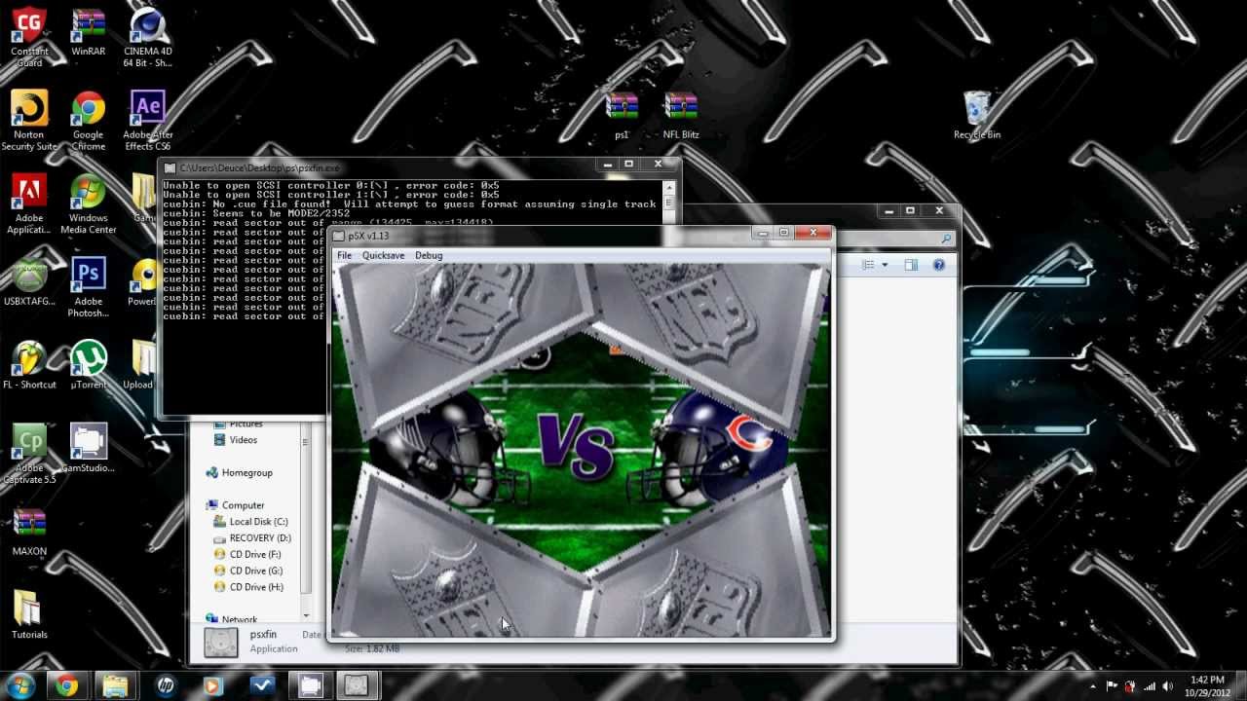The image size is (1247, 701).
Task: Open CD Drive (H:) in sidebar
Action: (256, 588)
